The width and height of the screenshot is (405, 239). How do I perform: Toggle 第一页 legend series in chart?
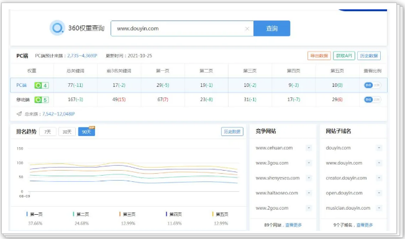coord(35,214)
